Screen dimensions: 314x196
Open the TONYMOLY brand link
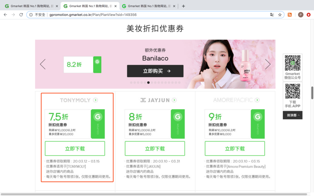coord(75,100)
